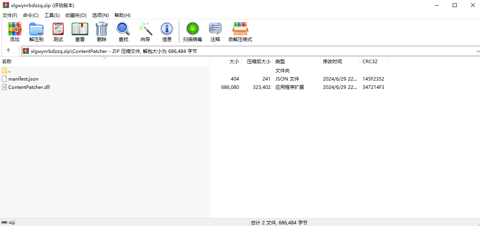Image resolution: width=480 pixels, height=226 pixels.
Task: Click the parent folder '..' icon
Action: click(x=5, y=70)
